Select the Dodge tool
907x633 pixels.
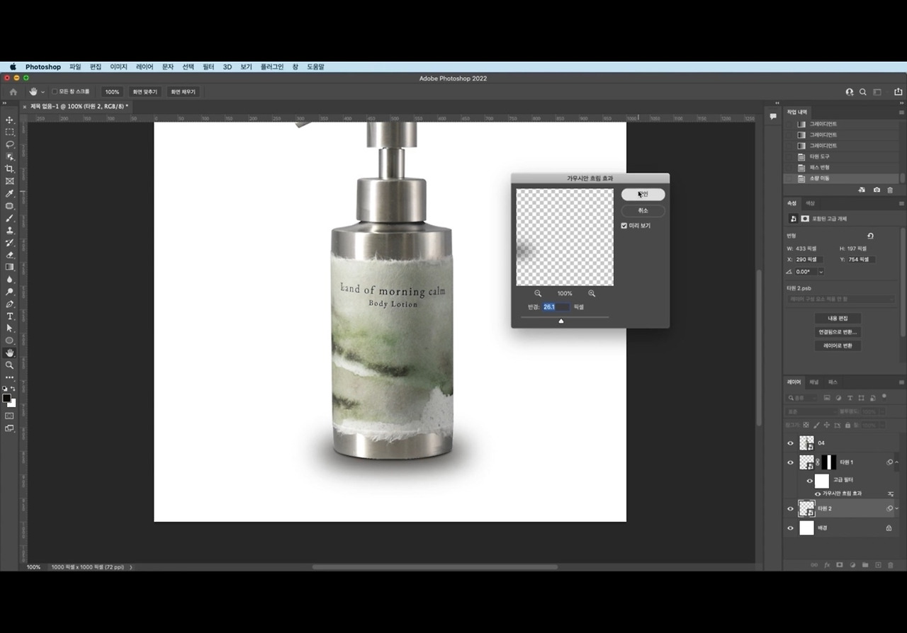[x=10, y=292]
